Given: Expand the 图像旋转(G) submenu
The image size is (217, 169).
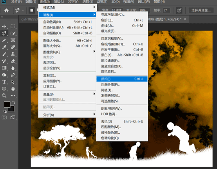Looking at the screenshot, I should coord(67,52).
